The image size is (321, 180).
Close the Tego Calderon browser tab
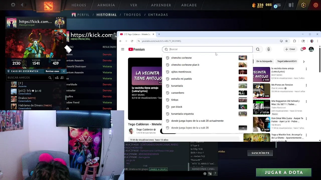point(153,34)
